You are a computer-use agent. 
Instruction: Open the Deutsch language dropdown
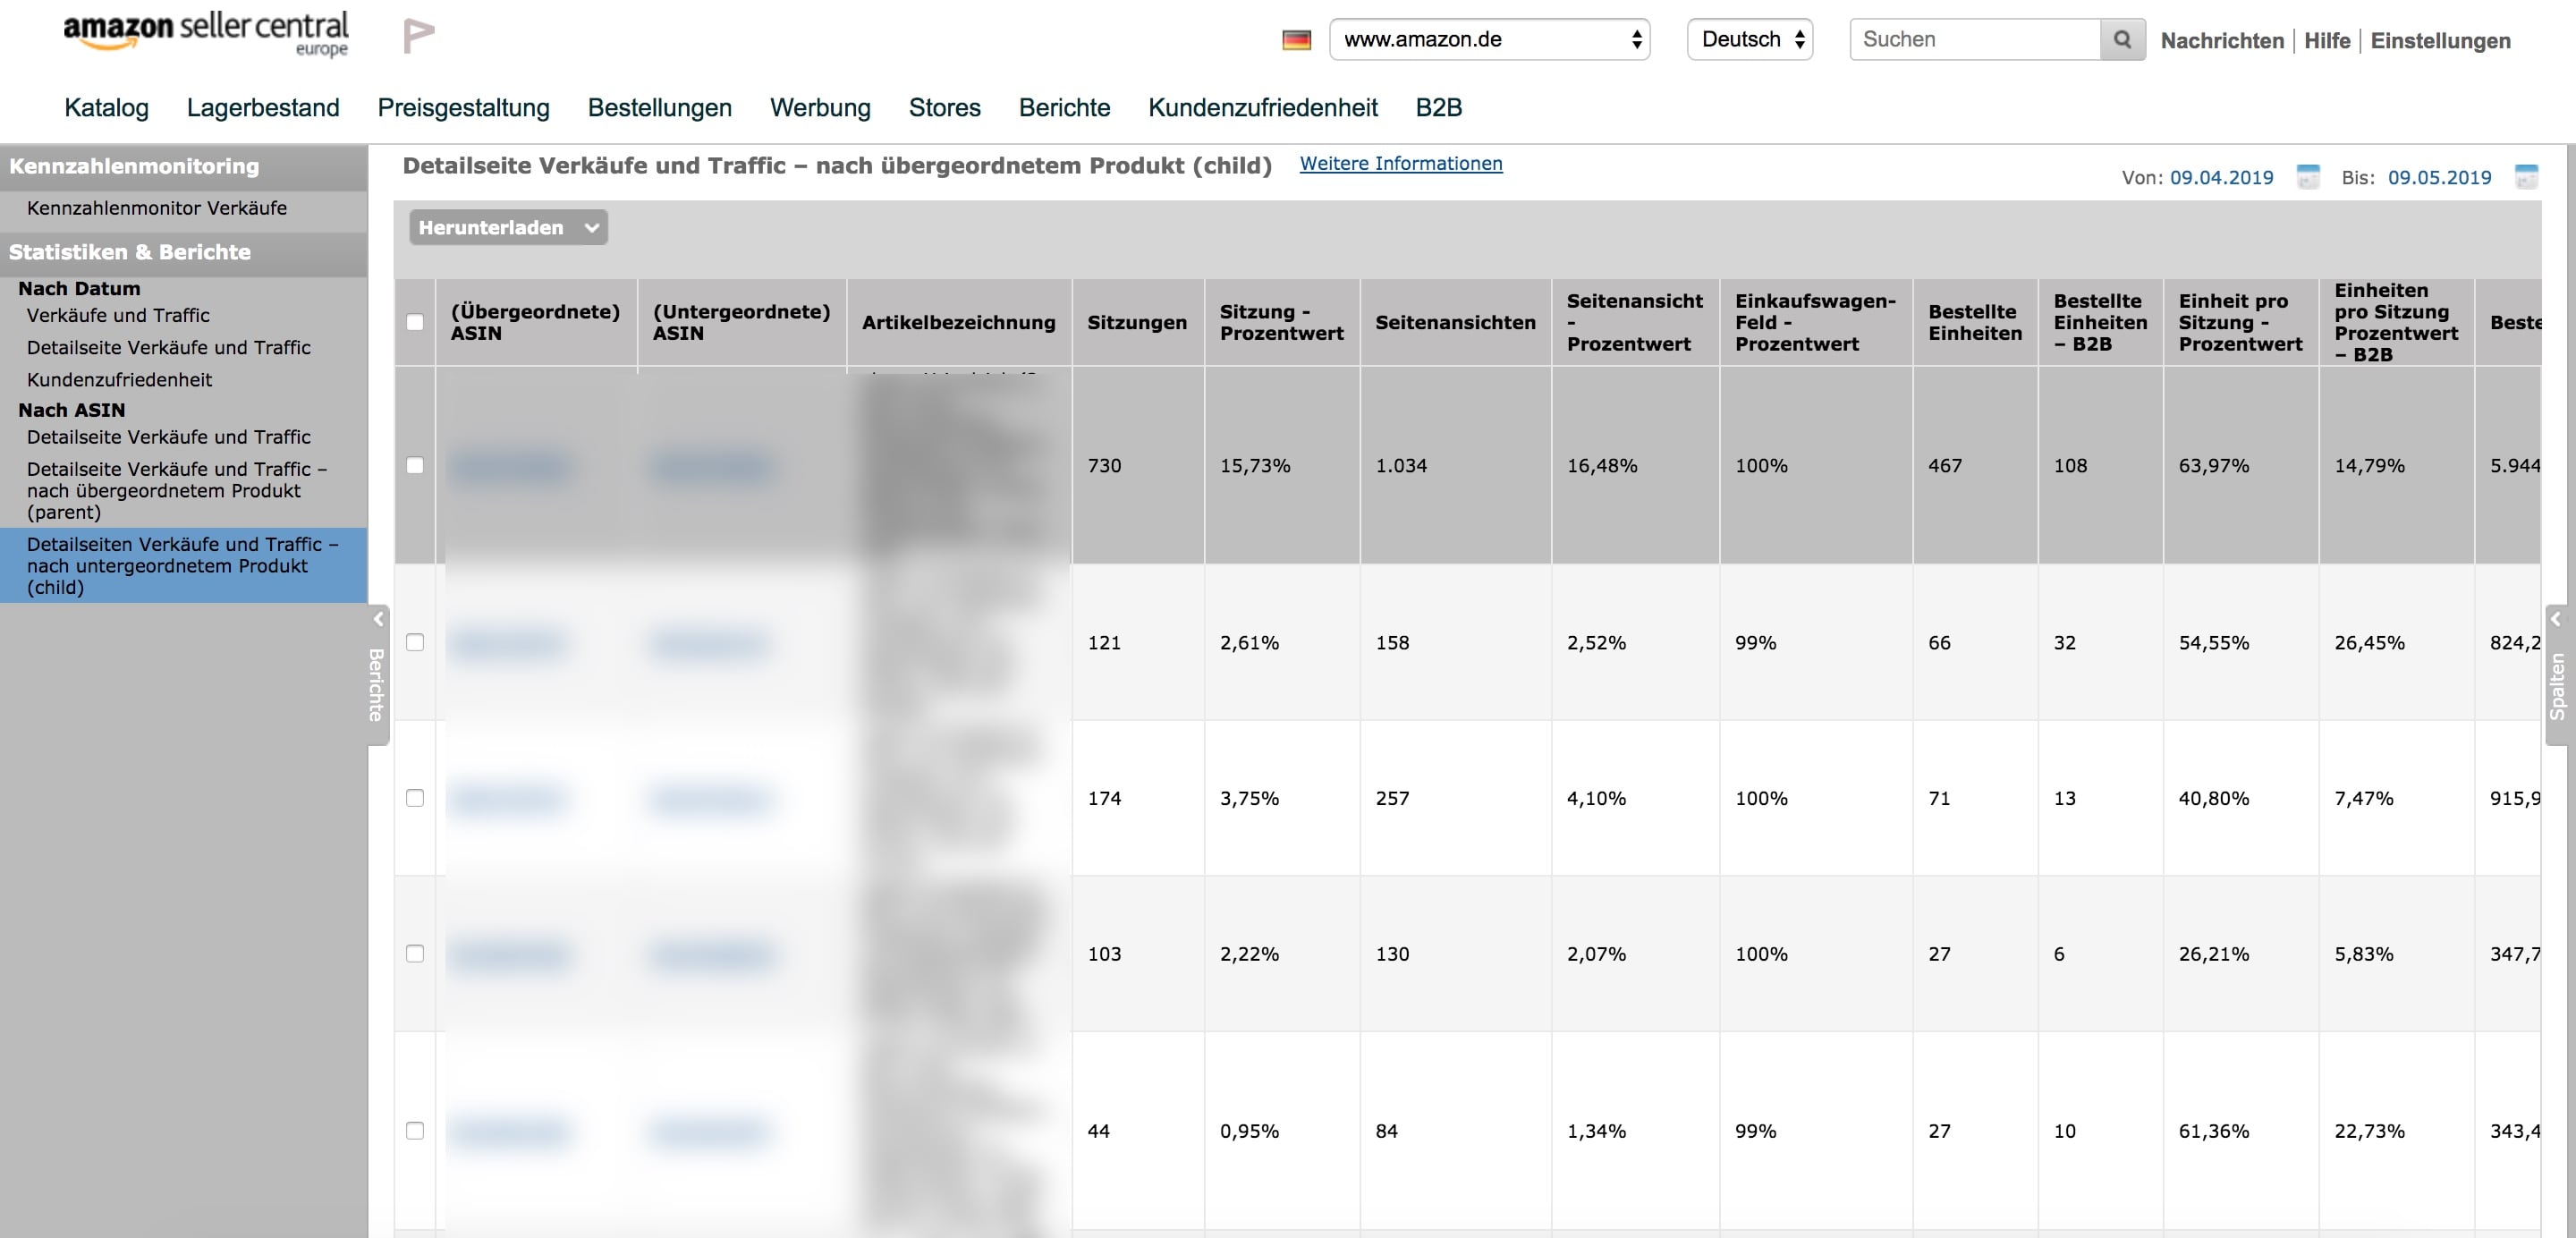1750,40
